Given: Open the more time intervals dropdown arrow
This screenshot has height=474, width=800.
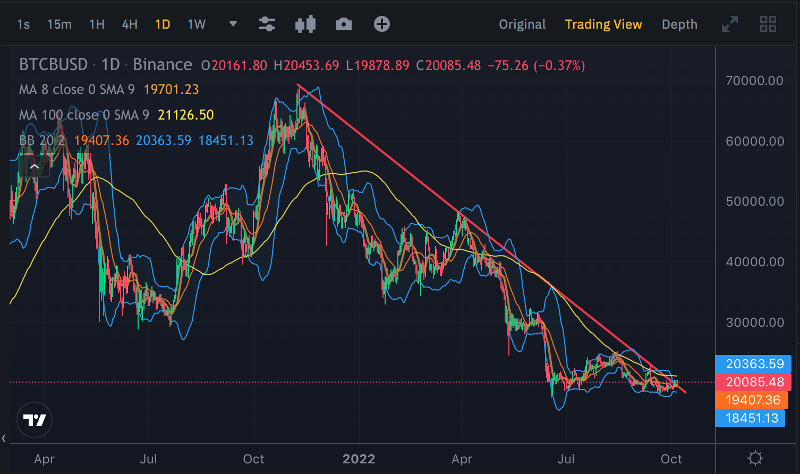Looking at the screenshot, I should pyautogui.click(x=233, y=24).
